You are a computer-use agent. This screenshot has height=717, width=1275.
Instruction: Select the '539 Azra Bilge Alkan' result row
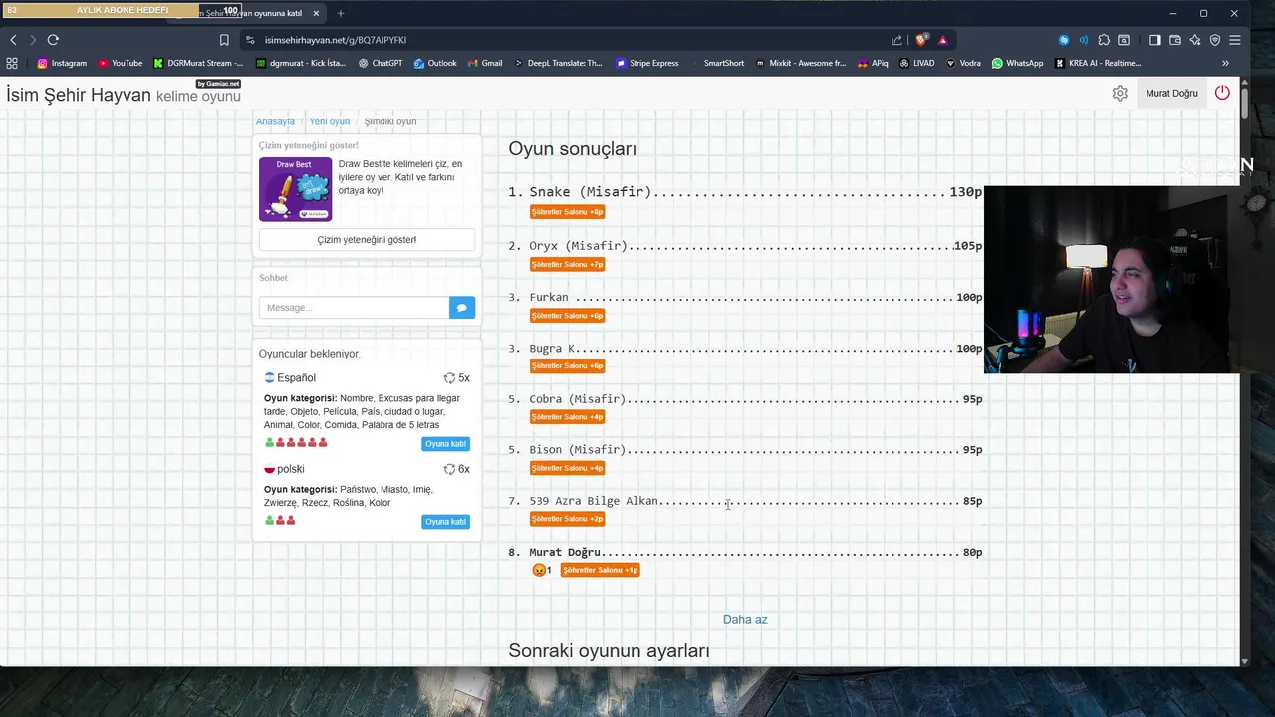745,501
